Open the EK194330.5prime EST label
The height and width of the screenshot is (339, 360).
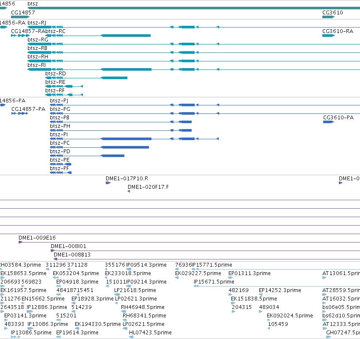point(98,324)
